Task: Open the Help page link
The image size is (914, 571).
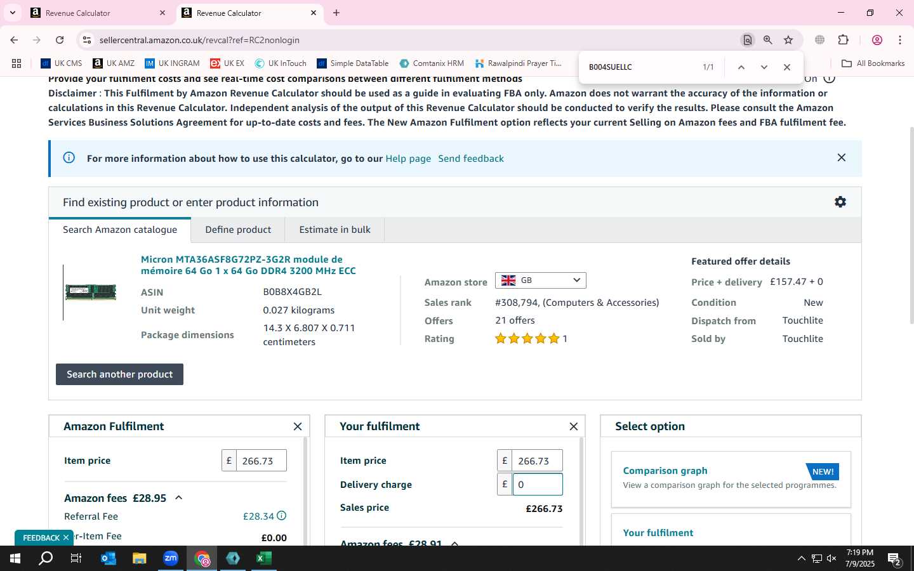Action: pos(408,159)
